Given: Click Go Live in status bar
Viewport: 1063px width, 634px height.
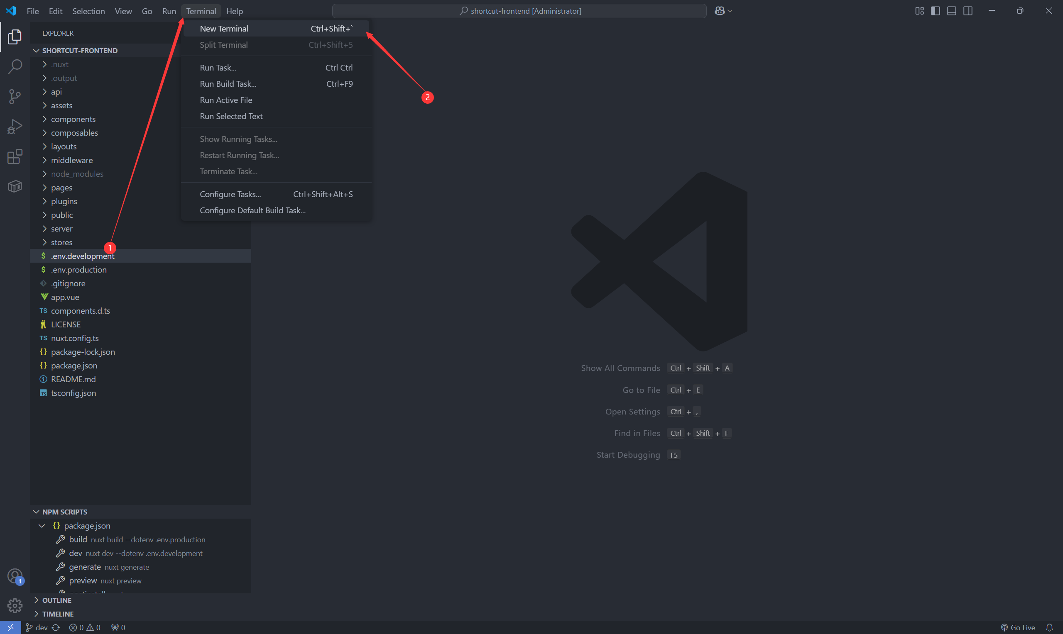Looking at the screenshot, I should 1018,627.
